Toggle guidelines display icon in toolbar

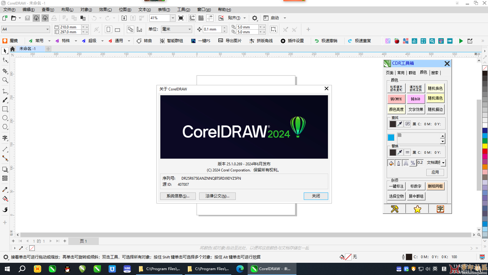point(210,18)
